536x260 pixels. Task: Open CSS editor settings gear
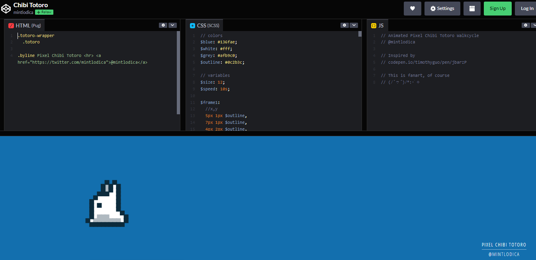tap(344, 25)
